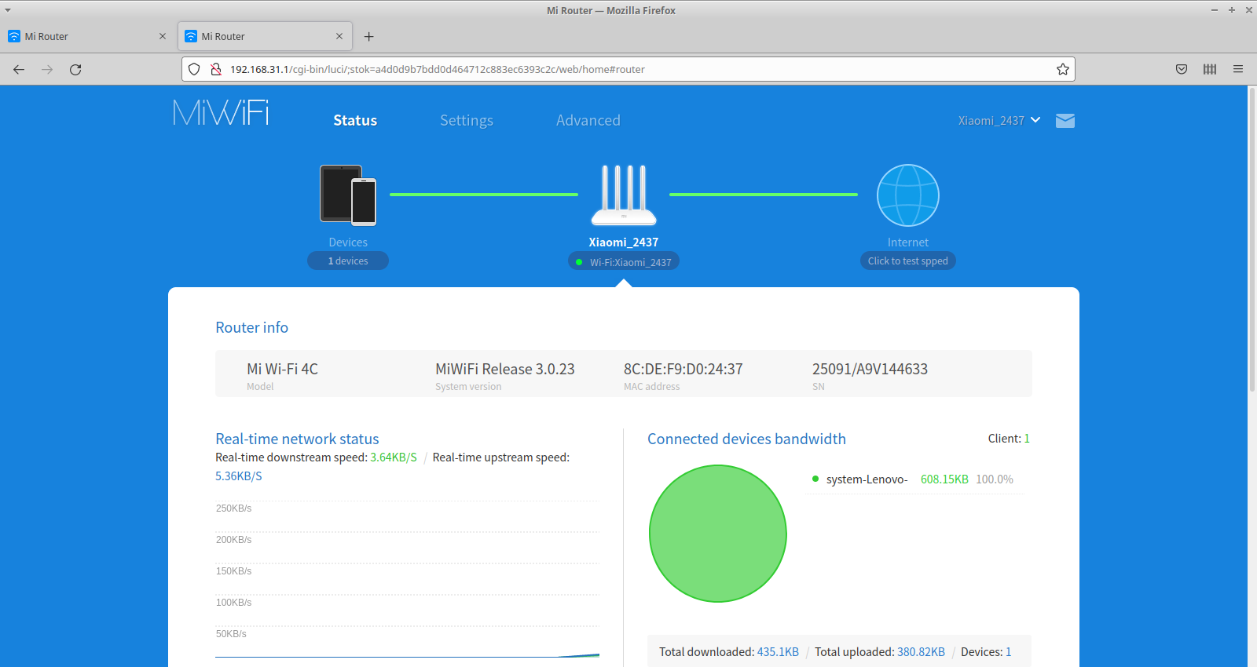
Task: Switch to the first Mi Router tab
Action: [x=87, y=36]
